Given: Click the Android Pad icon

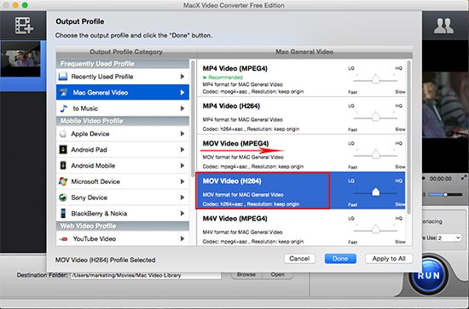Looking at the screenshot, I should (x=63, y=150).
